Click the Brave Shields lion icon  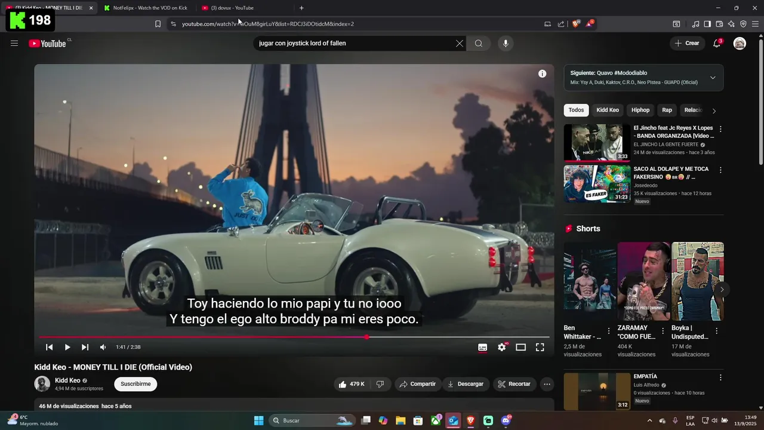tap(576, 24)
